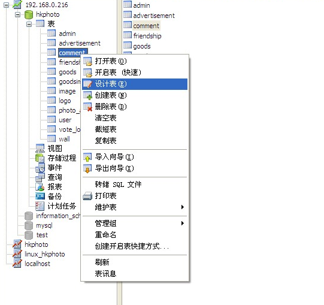Select the mysql database node
Viewport: 324px width, 305px height.
(x=44, y=225)
